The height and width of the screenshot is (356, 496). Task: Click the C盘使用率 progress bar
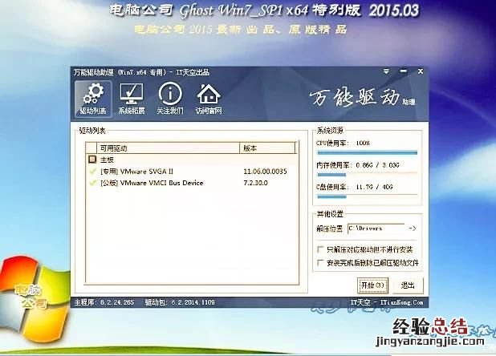(368, 196)
